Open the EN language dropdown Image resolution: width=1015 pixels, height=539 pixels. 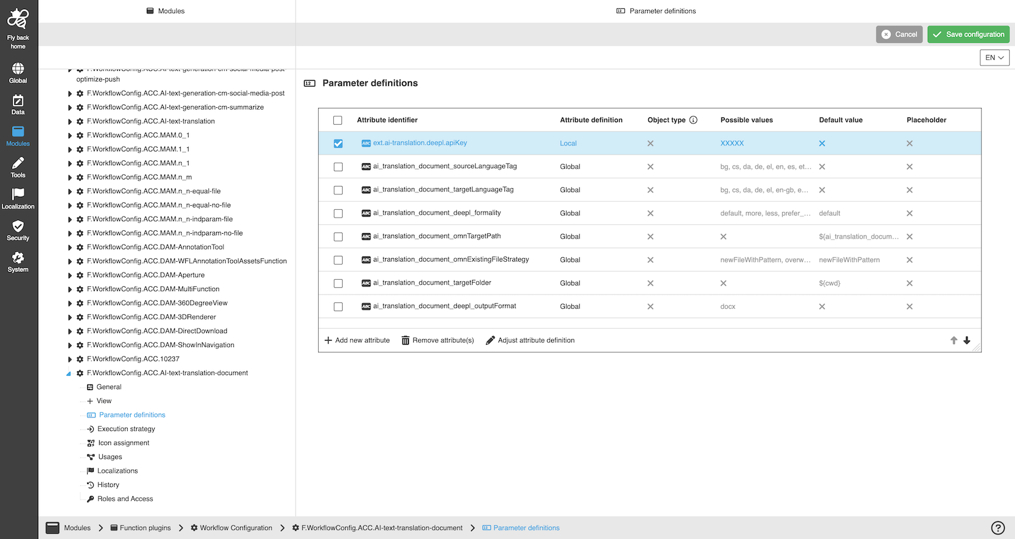(x=994, y=58)
